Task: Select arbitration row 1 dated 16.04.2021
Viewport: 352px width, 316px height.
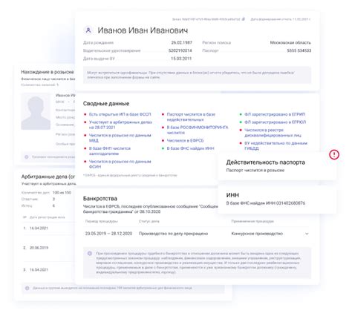Action: 39,228
